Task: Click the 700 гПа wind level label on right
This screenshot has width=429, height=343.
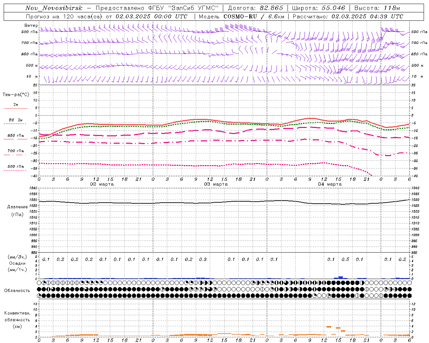Action: [419, 43]
